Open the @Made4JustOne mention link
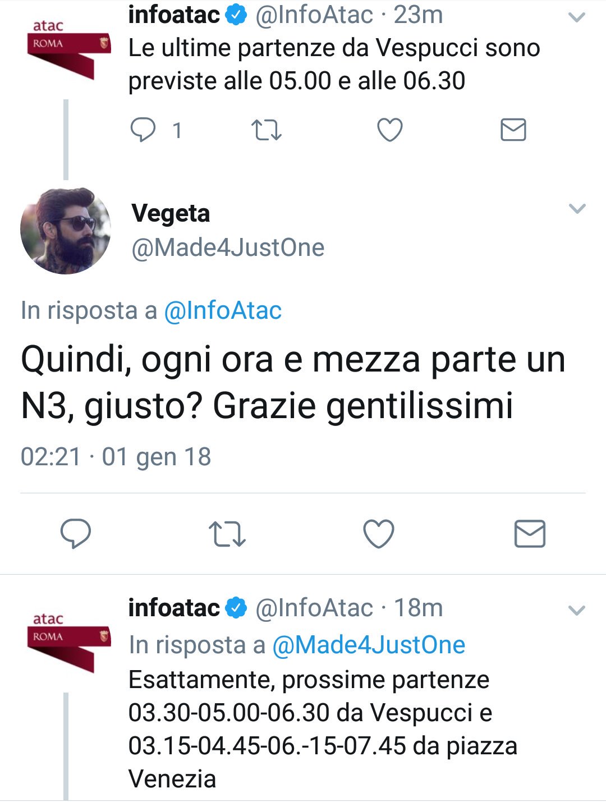This screenshot has width=606, height=802. click(369, 645)
